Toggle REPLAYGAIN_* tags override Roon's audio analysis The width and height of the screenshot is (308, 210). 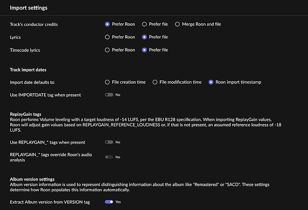click(x=109, y=157)
